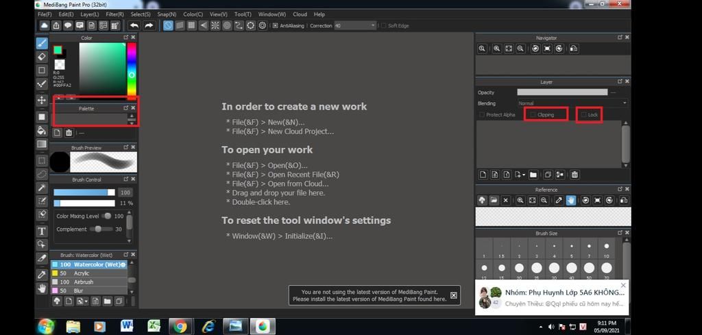
Task: Click the Layer panel new layer icon
Action: coord(483,175)
